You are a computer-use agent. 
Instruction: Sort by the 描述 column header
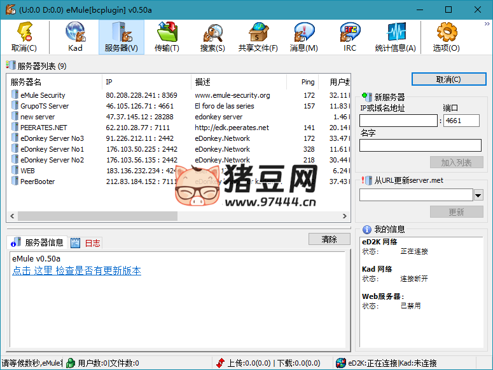click(x=239, y=82)
